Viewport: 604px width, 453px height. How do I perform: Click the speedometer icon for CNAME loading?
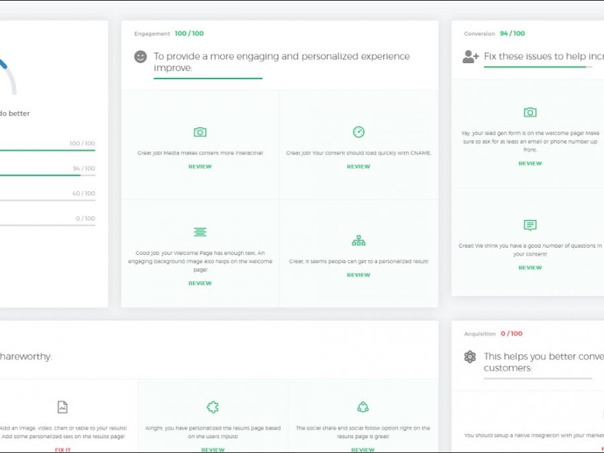pos(358,132)
